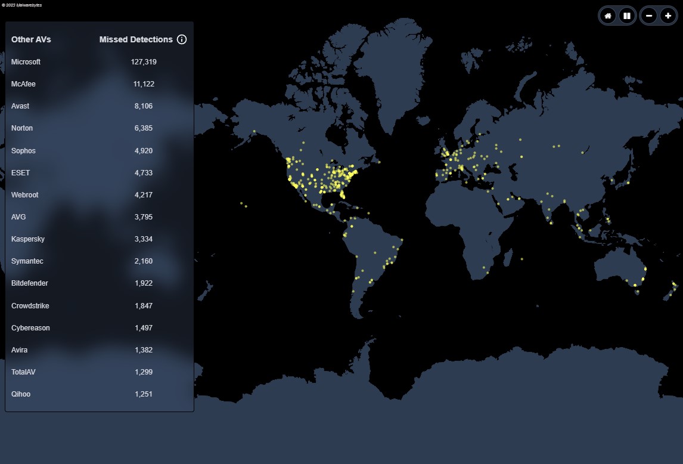Viewport: 683px width, 464px height.
Task: Open the Missed Detections info icon
Action: [x=182, y=39]
